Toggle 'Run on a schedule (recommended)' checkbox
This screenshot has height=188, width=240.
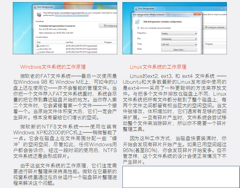coord(138,28)
